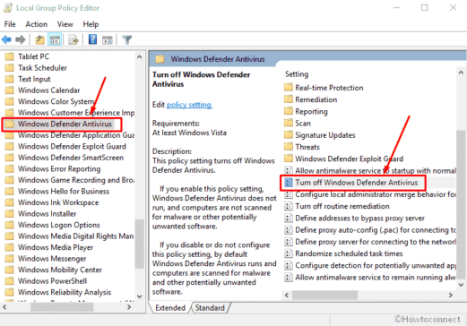
Task: Select Windows Installer folder
Action: (x=40, y=214)
